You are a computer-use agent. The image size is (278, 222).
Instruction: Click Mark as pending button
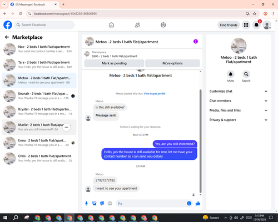pos(114,63)
